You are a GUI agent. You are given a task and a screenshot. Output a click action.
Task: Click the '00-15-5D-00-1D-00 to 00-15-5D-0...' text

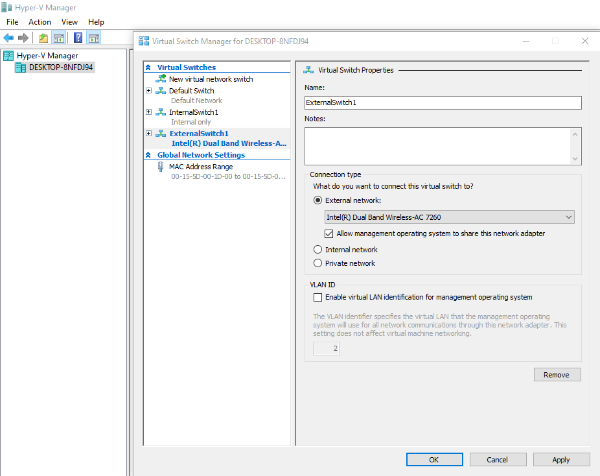[x=229, y=176]
